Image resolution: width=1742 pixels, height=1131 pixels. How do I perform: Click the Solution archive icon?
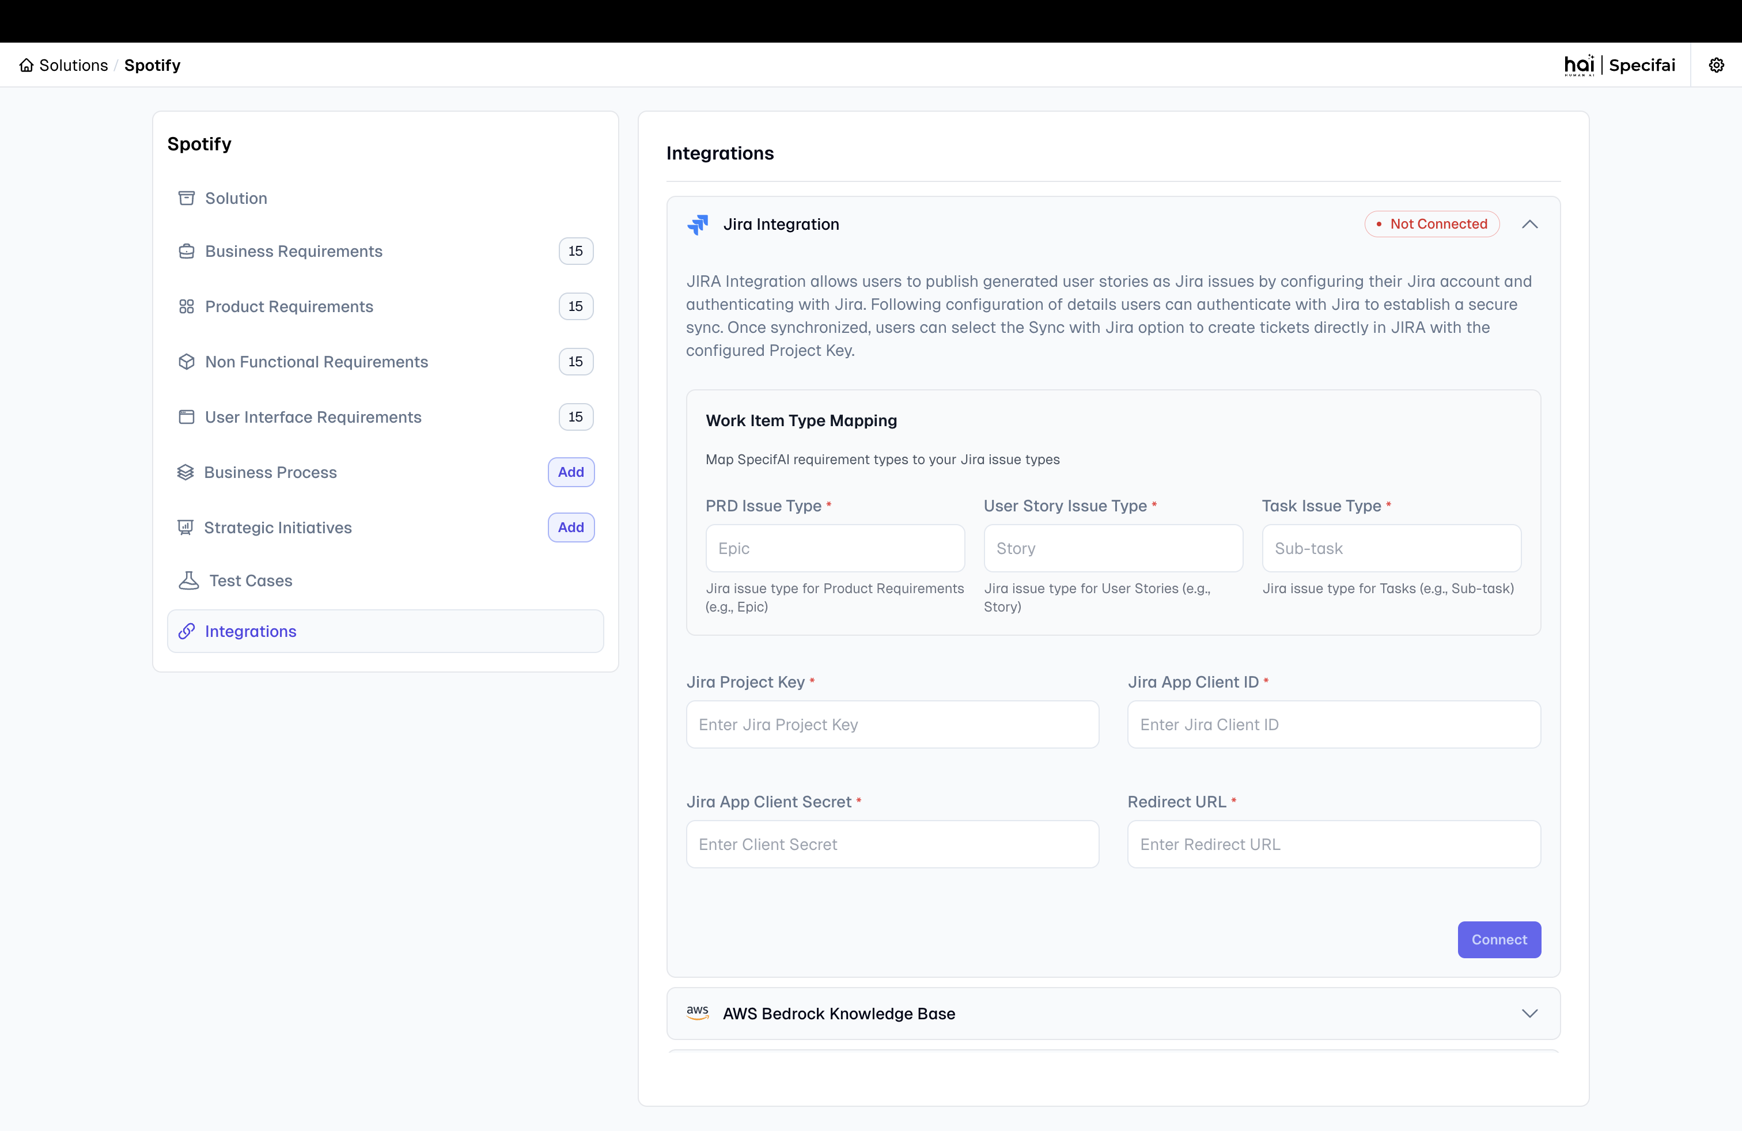[x=187, y=198]
